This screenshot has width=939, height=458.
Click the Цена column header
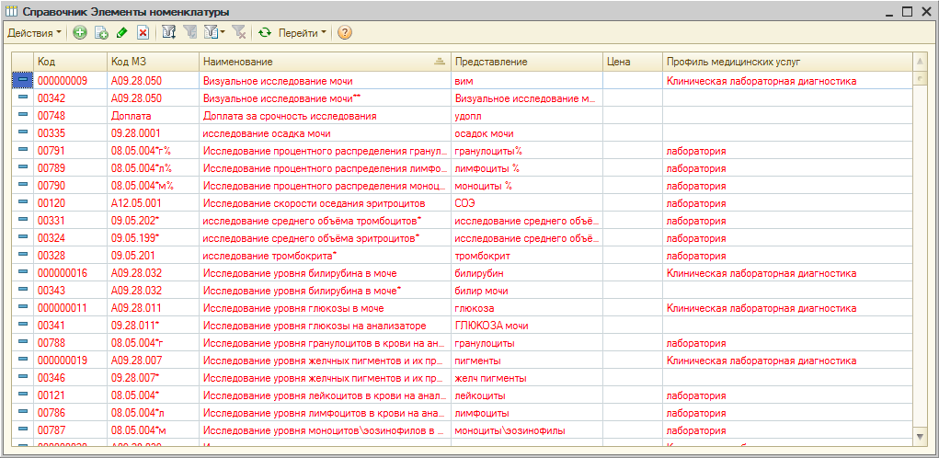coord(631,61)
